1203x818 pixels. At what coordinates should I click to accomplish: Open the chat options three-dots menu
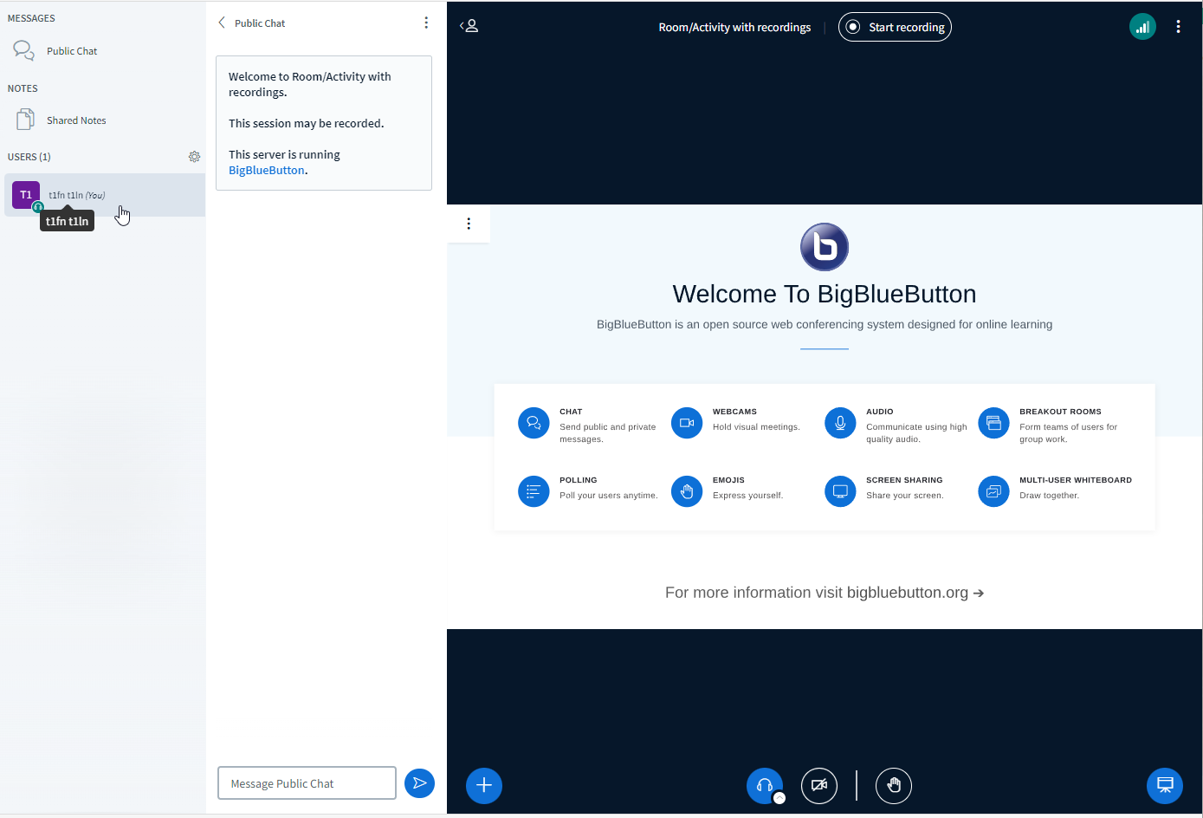coord(426,23)
